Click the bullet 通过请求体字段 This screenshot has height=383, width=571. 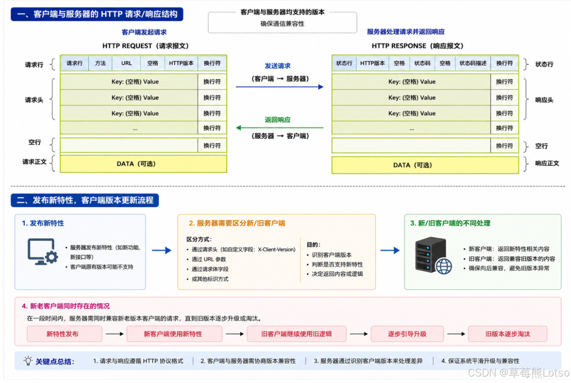(210, 269)
